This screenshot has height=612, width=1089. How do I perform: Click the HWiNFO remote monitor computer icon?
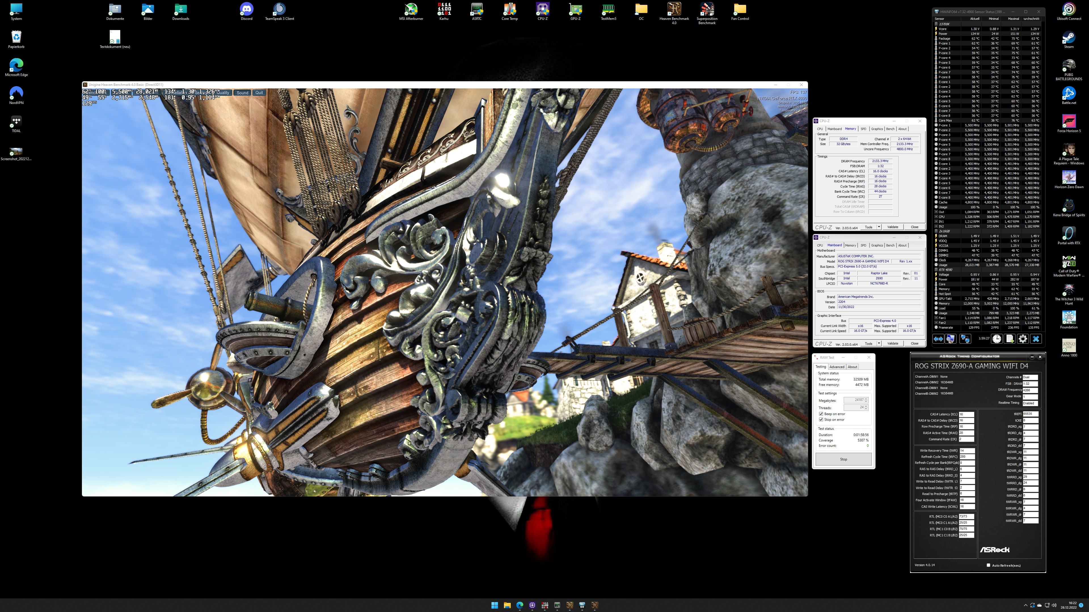click(x=950, y=339)
